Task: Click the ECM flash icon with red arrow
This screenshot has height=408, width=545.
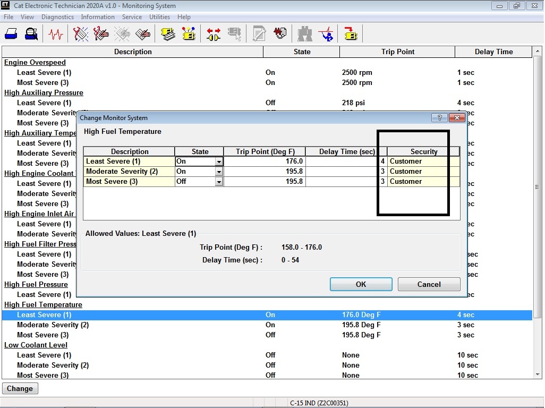Action: pyautogui.click(x=351, y=34)
